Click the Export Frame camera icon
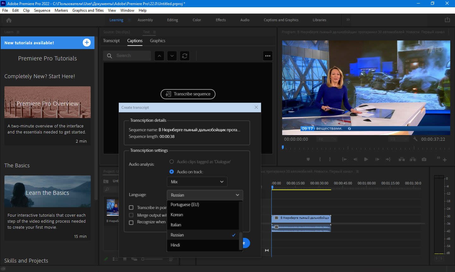Image resolution: width=455 pixels, height=272 pixels. [424, 159]
